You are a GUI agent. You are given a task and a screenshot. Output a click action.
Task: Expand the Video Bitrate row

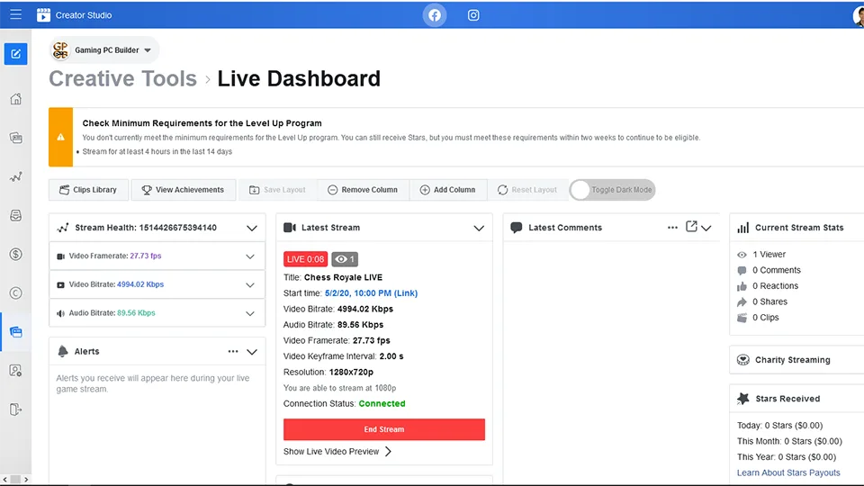[x=250, y=285]
